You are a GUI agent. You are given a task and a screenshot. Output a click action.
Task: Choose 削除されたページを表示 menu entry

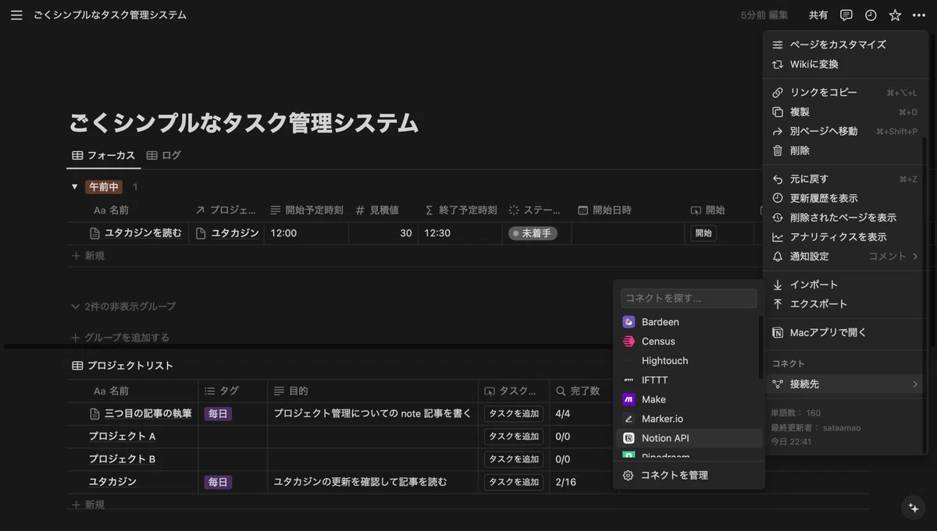(845, 218)
